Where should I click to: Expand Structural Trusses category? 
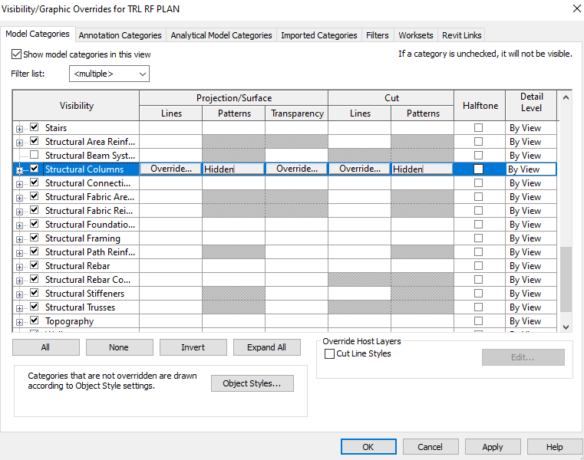click(x=19, y=308)
